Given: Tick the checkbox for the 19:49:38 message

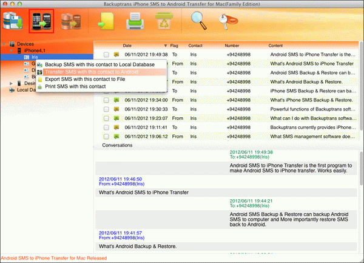Looking at the screenshot, I should (x=106, y=55).
